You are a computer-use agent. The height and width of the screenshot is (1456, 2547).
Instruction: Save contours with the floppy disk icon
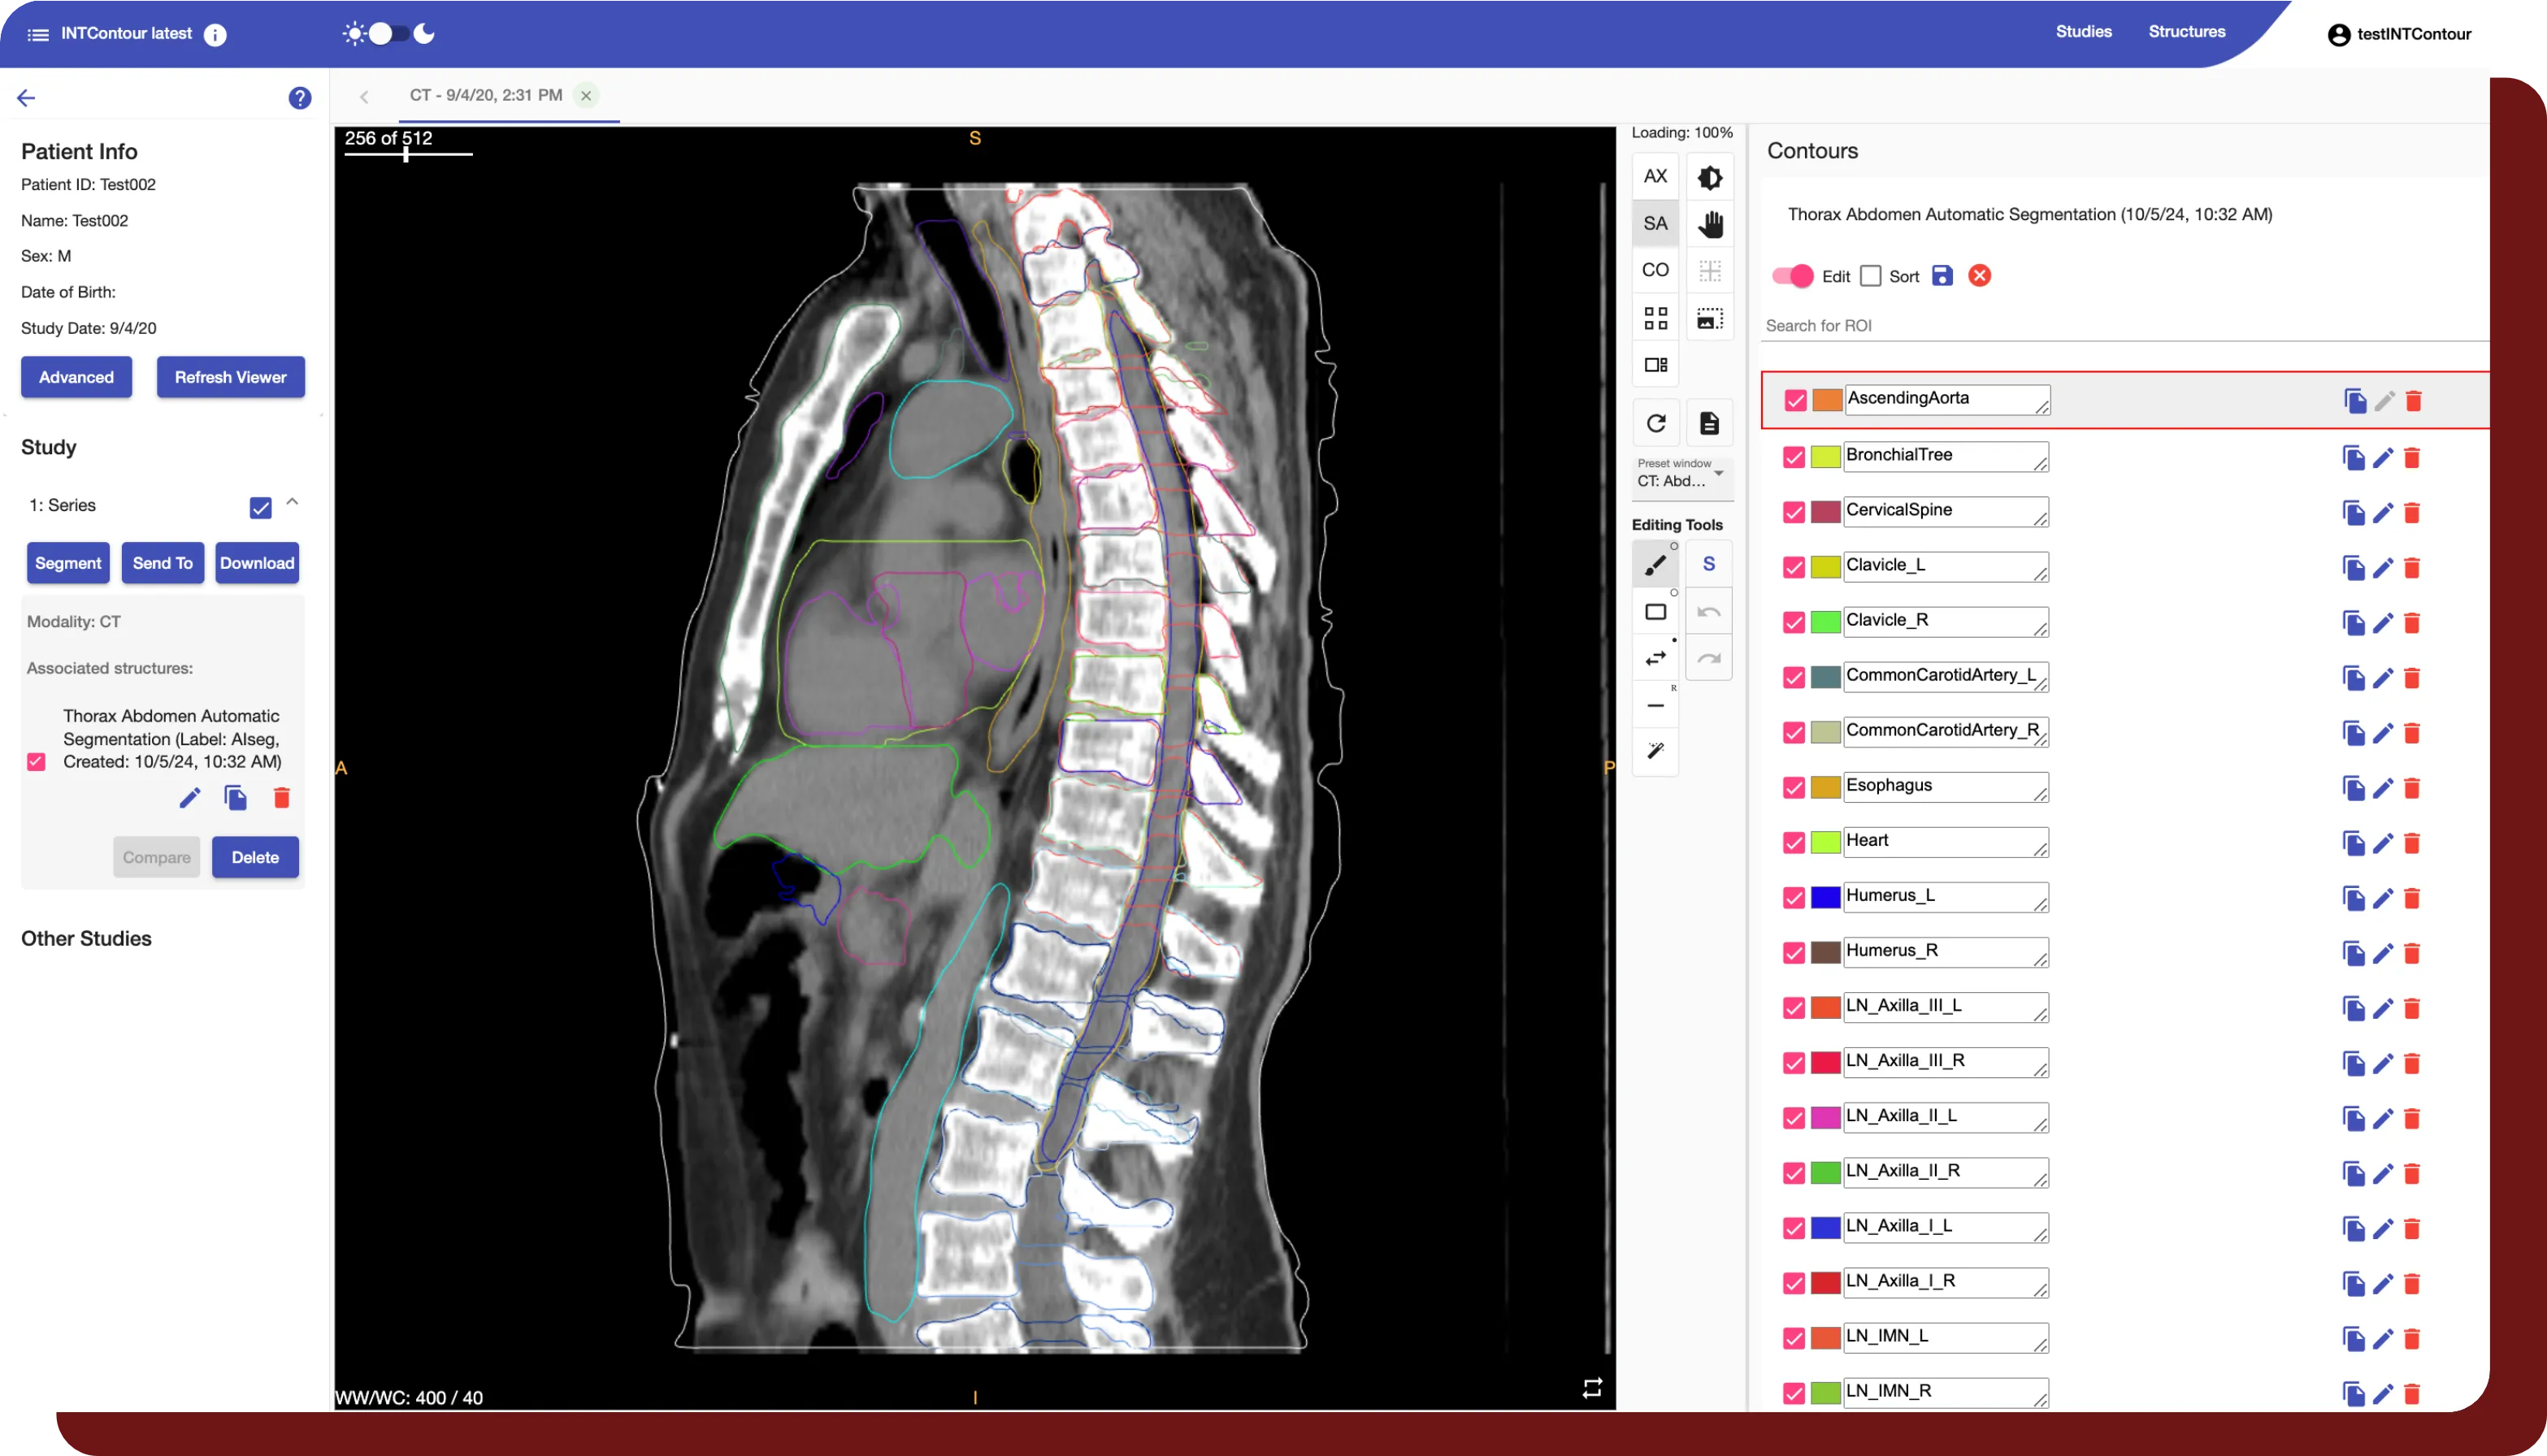pos(1943,276)
